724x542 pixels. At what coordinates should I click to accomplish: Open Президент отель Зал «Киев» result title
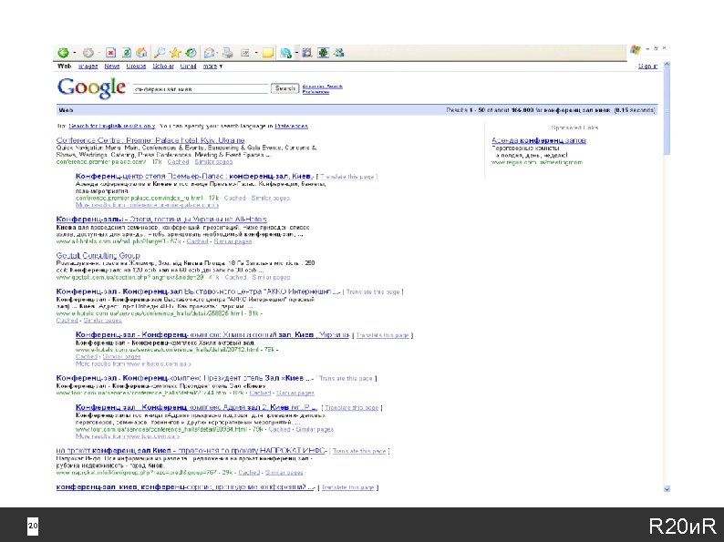point(185,378)
